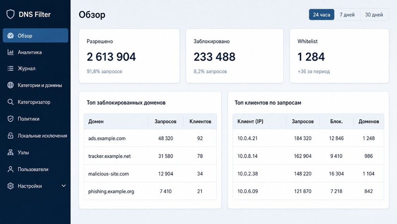Viewport: 397px width, 224px height.
Task: Select the shield icon next to Политики
Action: [x=10, y=118]
